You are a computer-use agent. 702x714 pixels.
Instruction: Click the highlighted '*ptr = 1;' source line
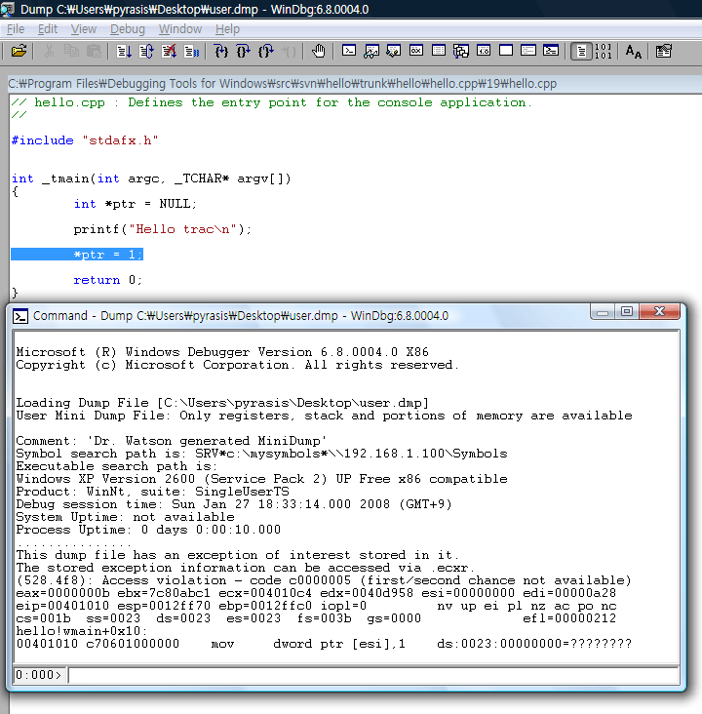click(x=107, y=255)
